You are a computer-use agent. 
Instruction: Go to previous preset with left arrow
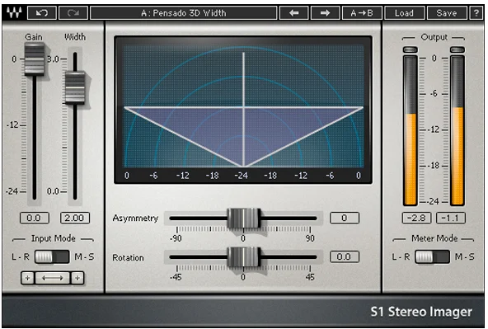(293, 13)
